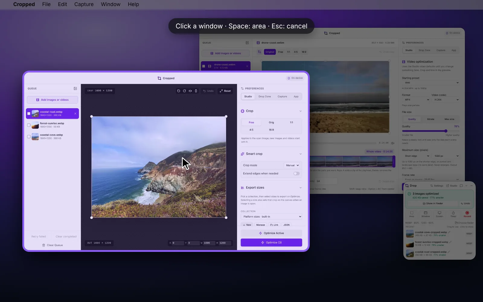Click the Quality slider handle in back window
Screen dimensions: 483x302
446,131
